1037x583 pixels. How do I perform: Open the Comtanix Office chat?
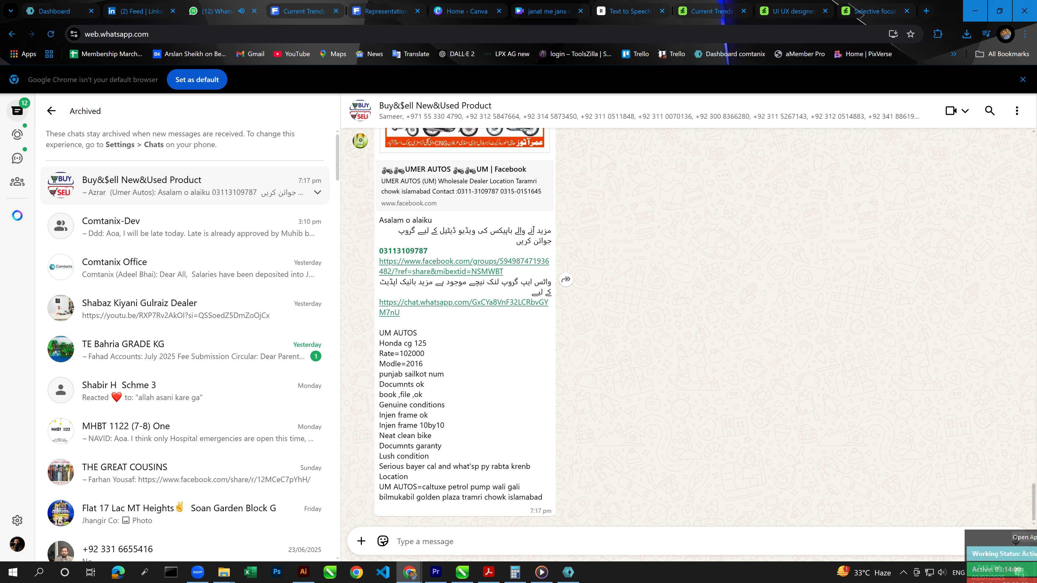[x=185, y=267]
